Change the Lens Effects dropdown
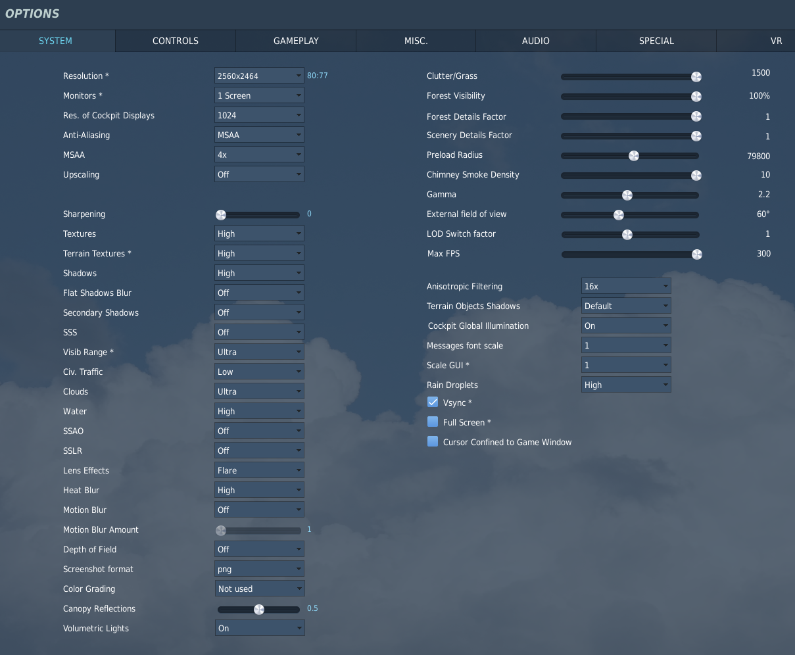795x655 pixels. click(x=259, y=470)
